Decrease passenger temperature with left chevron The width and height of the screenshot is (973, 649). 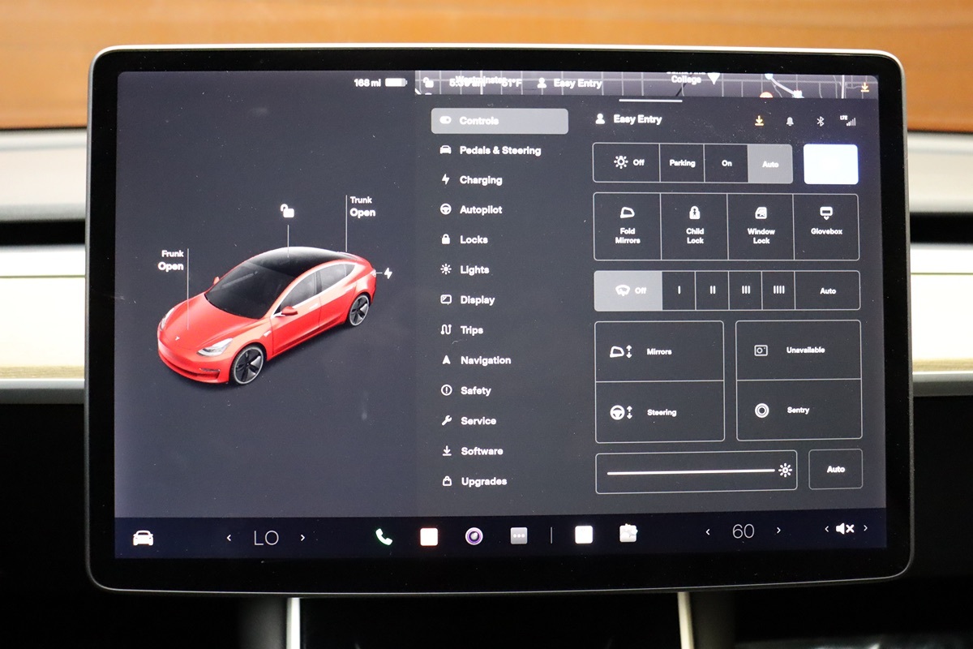pyautogui.click(x=708, y=531)
